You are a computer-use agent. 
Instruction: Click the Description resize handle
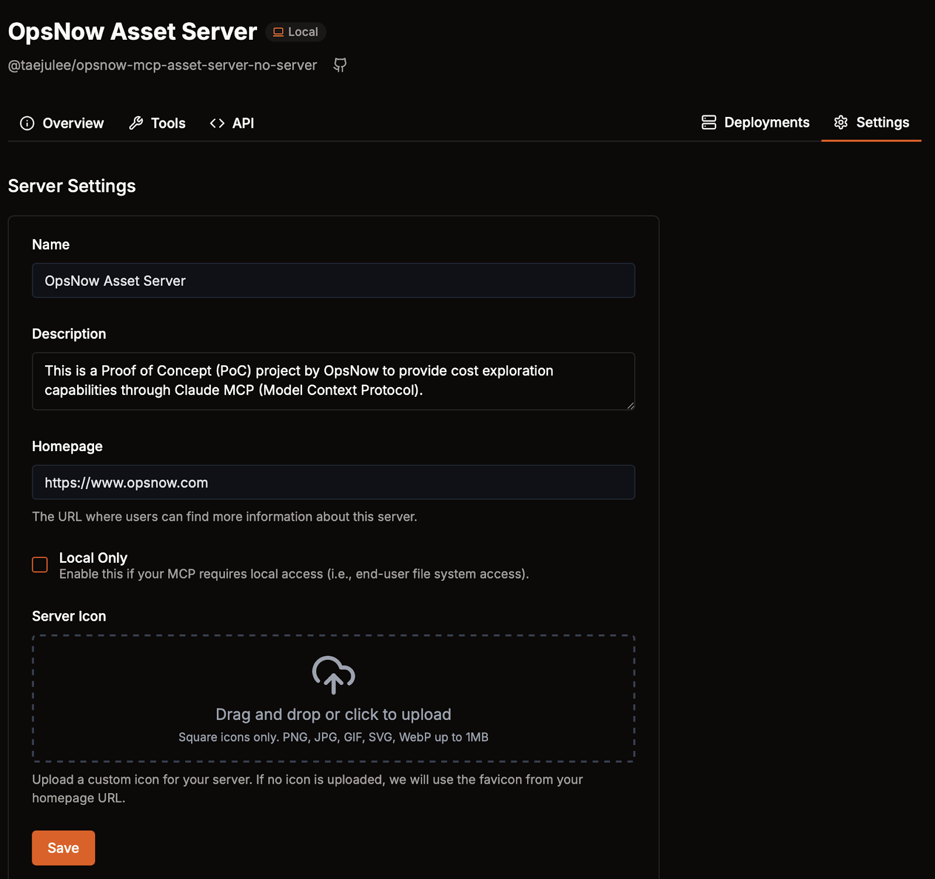(631, 406)
